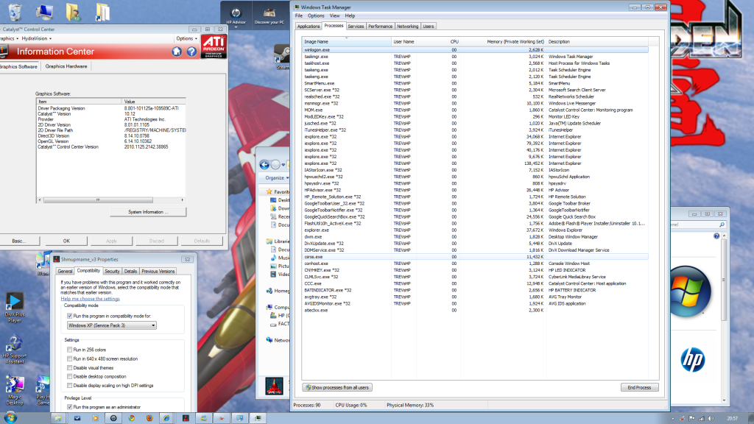Expand the HP Advisor dock arrow
The image size is (754, 424).
(x=236, y=27)
